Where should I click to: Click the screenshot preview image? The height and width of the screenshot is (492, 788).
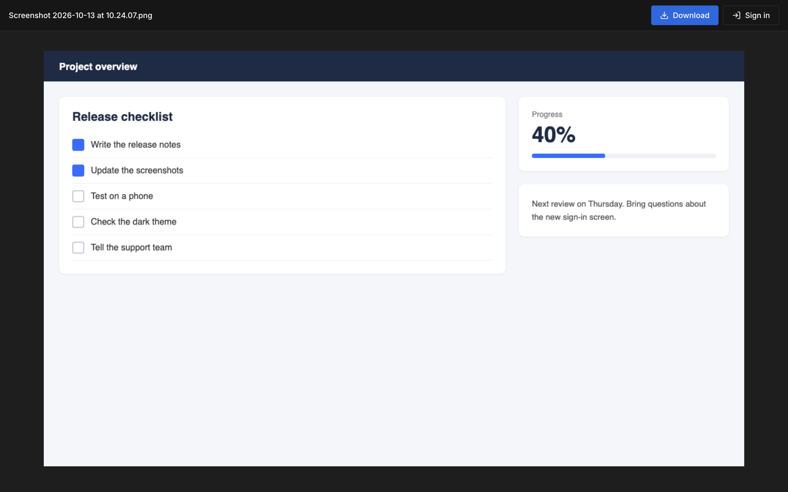click(394, 258)
